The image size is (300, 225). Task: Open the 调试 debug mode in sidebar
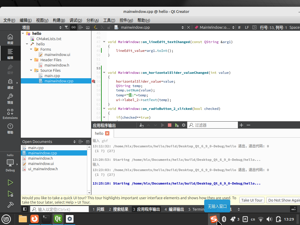(x=10, y=84)
